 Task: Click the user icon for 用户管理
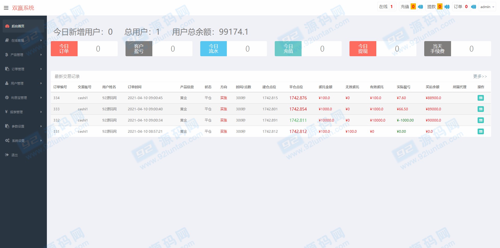7,83
